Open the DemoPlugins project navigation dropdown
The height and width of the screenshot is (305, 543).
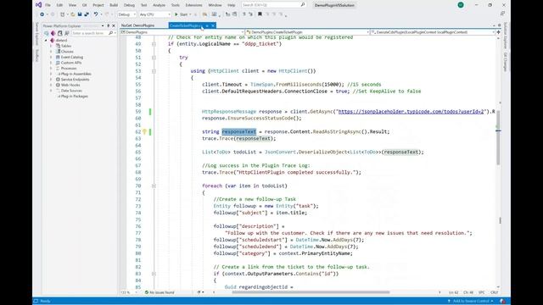(x=182, y=32)
